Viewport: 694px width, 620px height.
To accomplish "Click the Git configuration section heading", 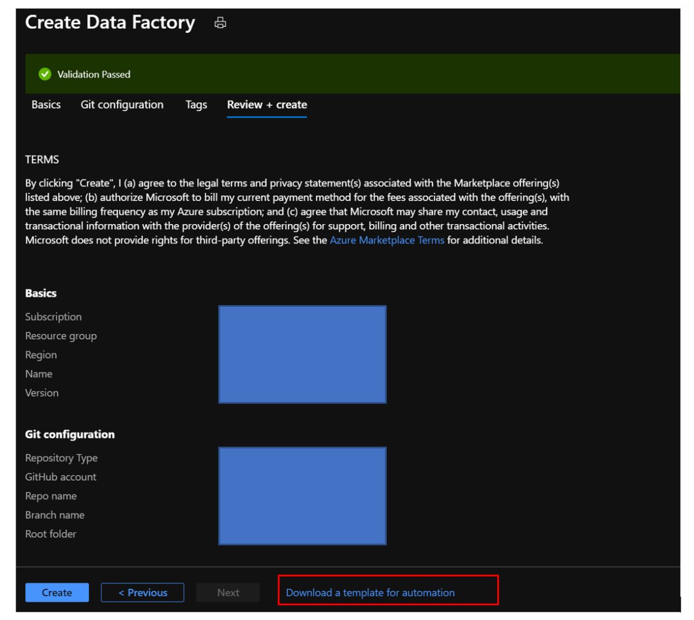I will point(70,434).
